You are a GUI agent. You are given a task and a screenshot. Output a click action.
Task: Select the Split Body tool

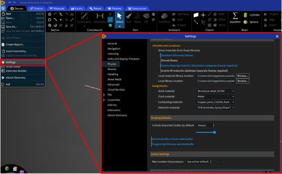click(181, 14)
